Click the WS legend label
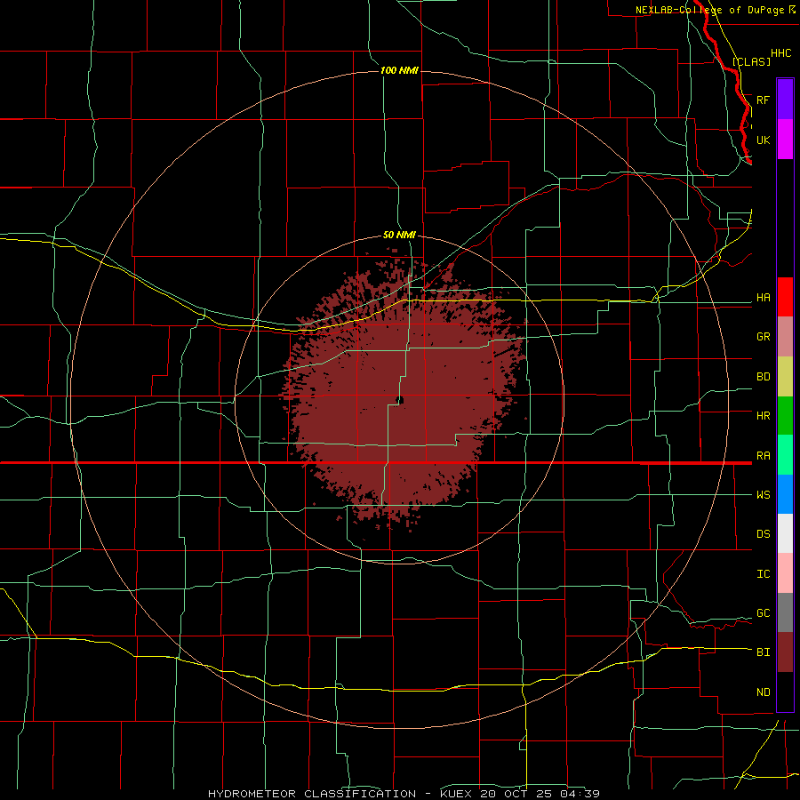The image size is (800, 800). click(764, 495)
